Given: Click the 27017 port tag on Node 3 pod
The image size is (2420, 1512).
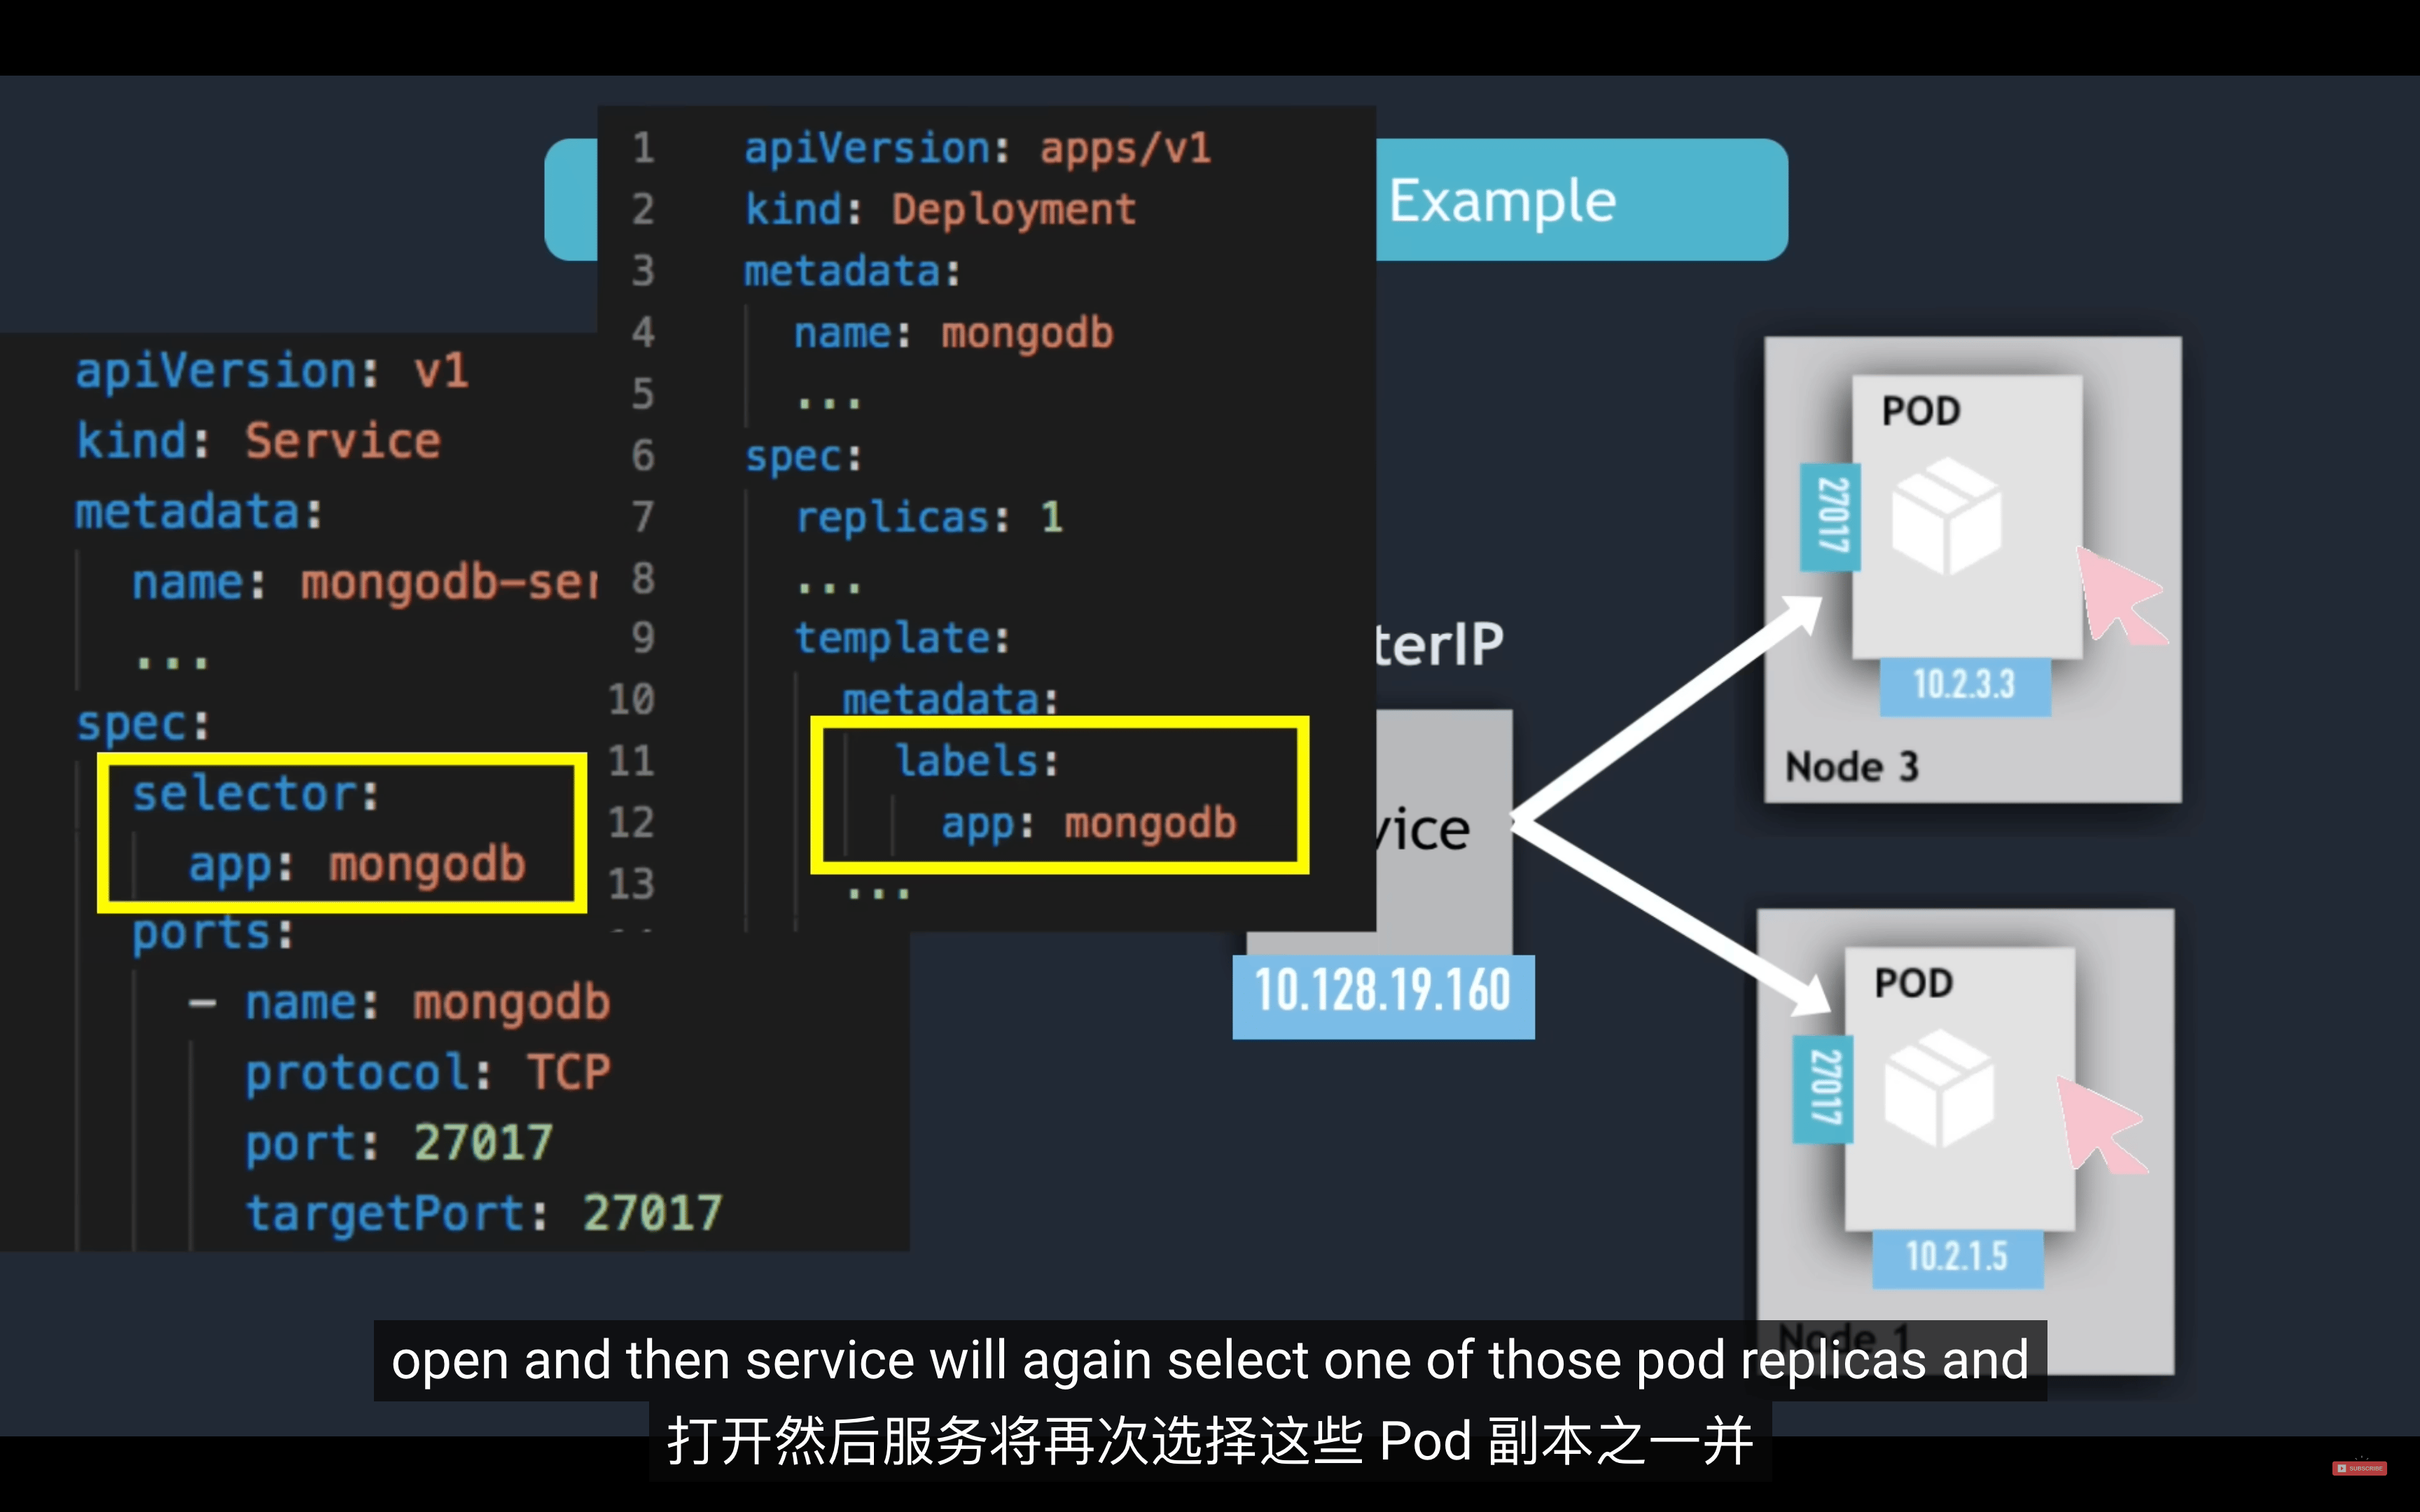Looking at the screenshot, I should [x=1831, y=516].
